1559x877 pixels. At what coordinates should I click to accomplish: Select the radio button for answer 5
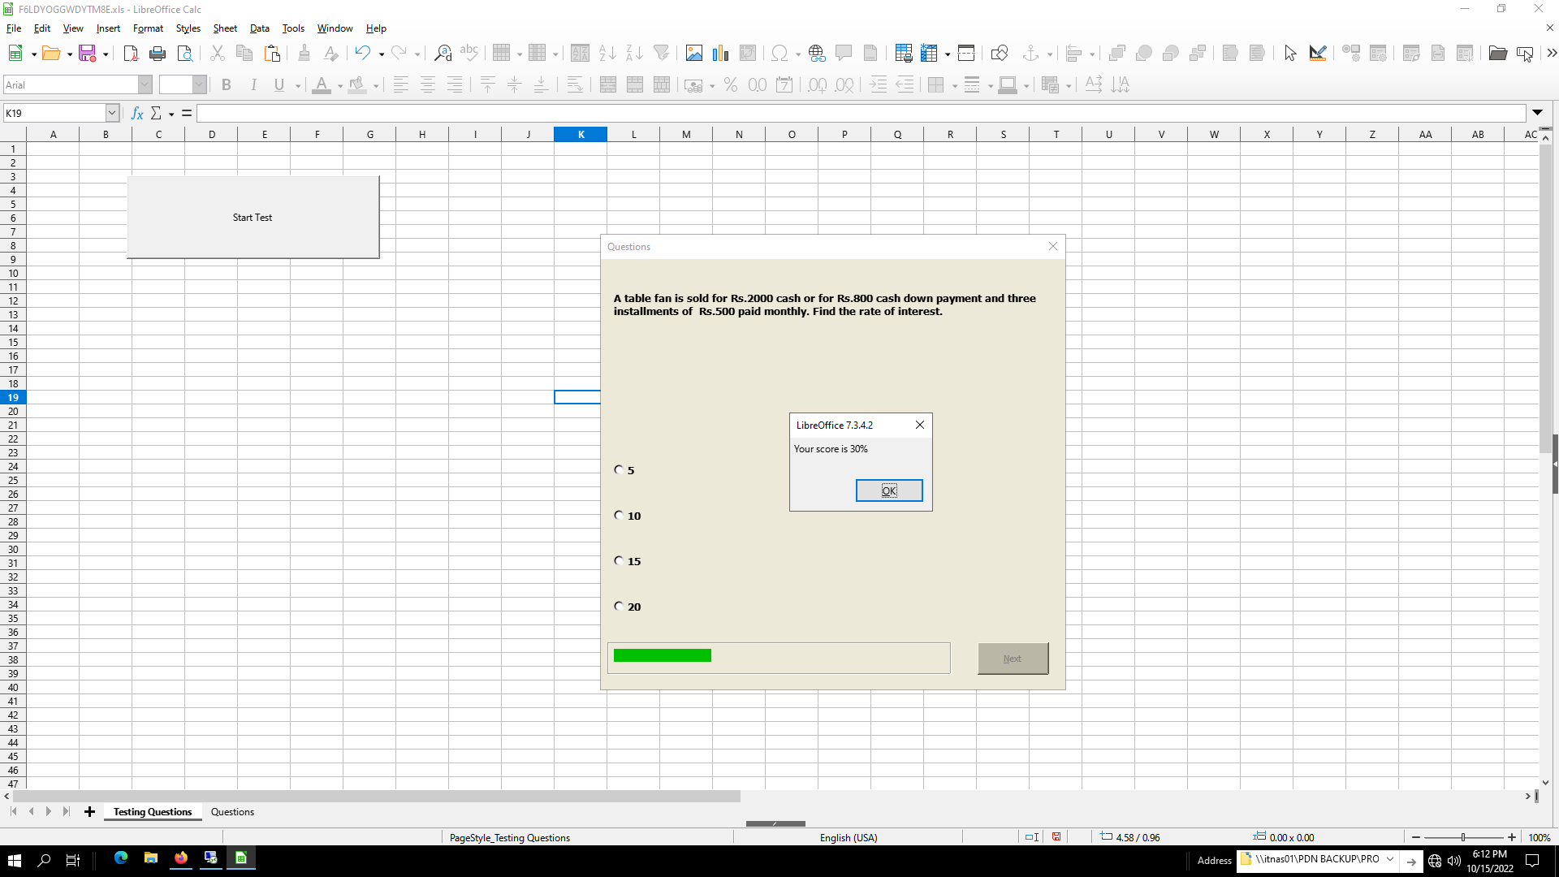click(x=618, y=469)
